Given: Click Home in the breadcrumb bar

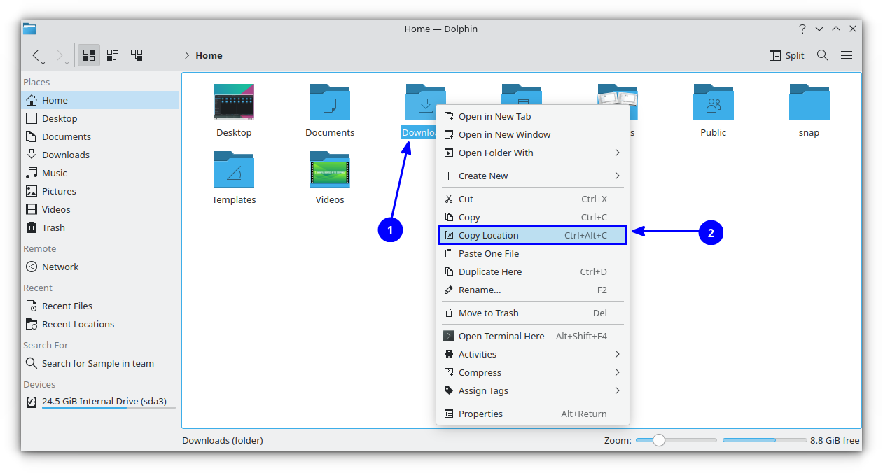Looking at the screenshot, I should [x=208, y=55].
